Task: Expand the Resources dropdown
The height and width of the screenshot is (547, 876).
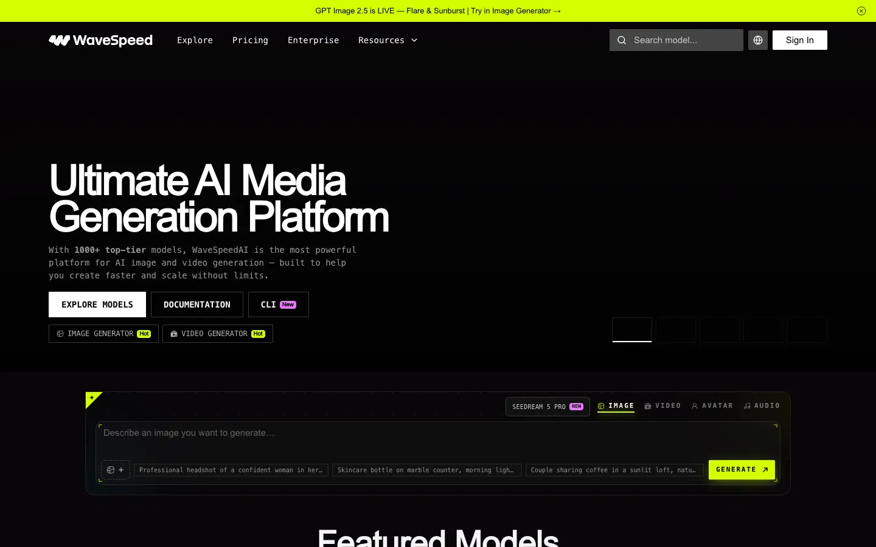Action: [x=388, y=40]
